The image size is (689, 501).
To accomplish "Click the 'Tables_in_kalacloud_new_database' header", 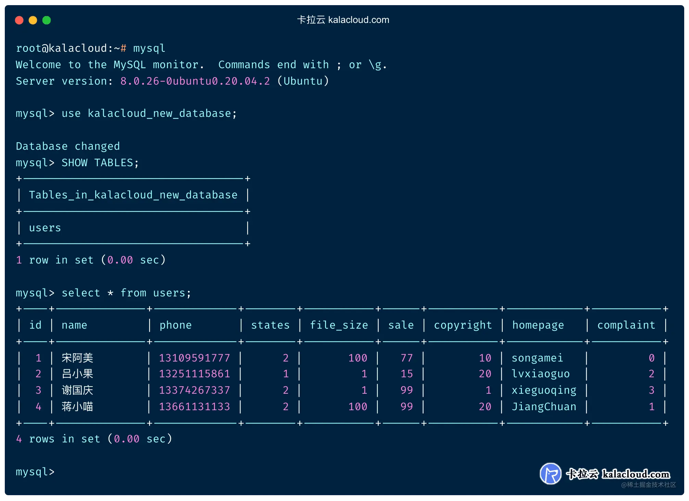I will [x=133, y=195].
